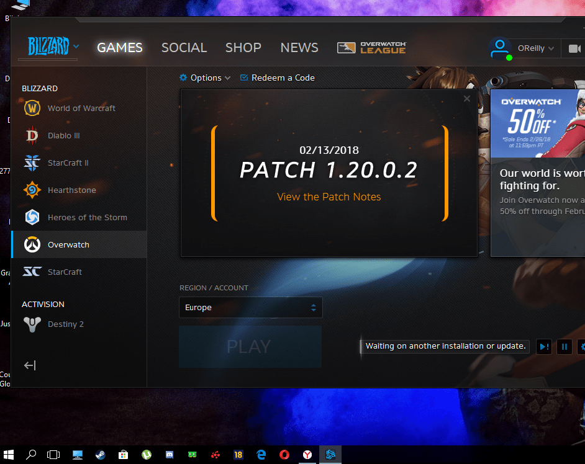Click the prioritize update button

click(544, 347)
